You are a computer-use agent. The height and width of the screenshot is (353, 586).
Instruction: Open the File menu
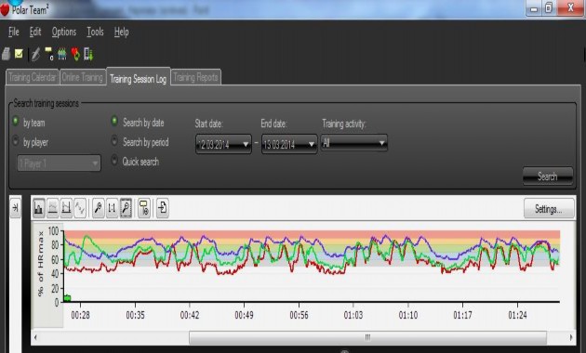14,32
